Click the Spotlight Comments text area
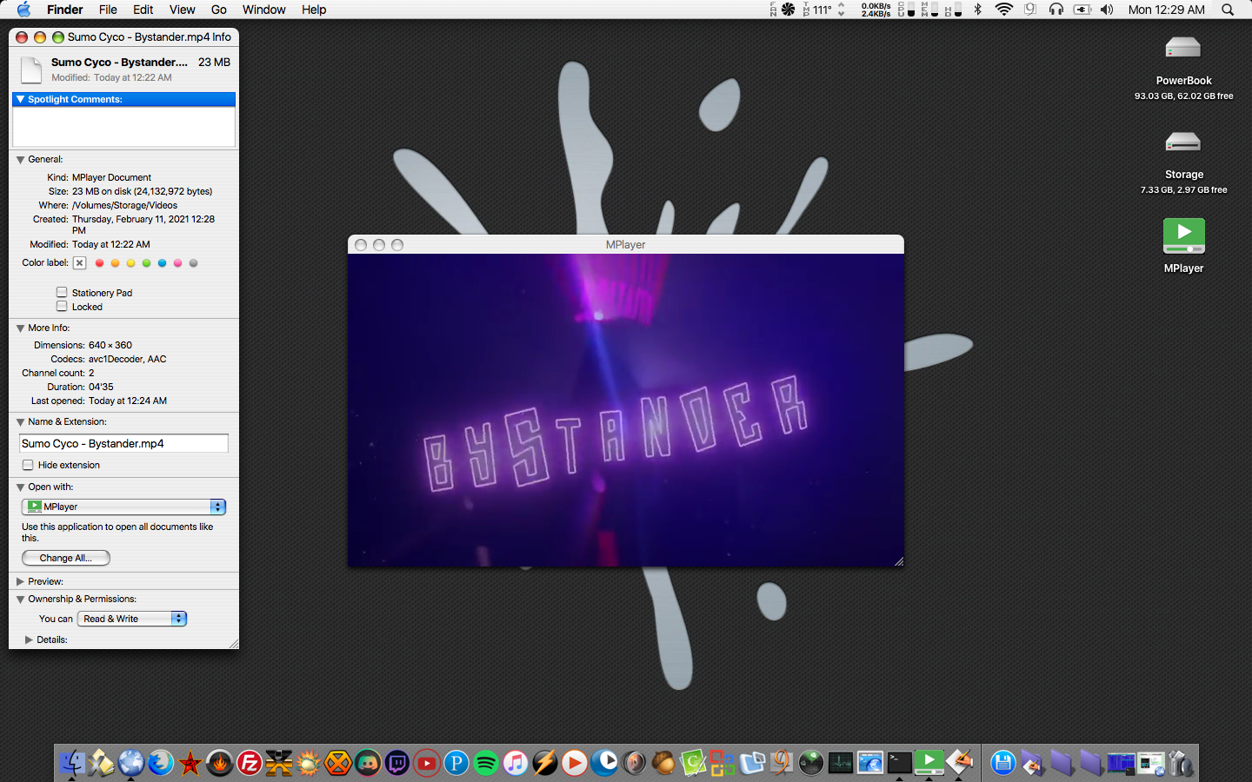Viewport: 1252px width, 782px height. pyautogui.click(x=123, y=127)
